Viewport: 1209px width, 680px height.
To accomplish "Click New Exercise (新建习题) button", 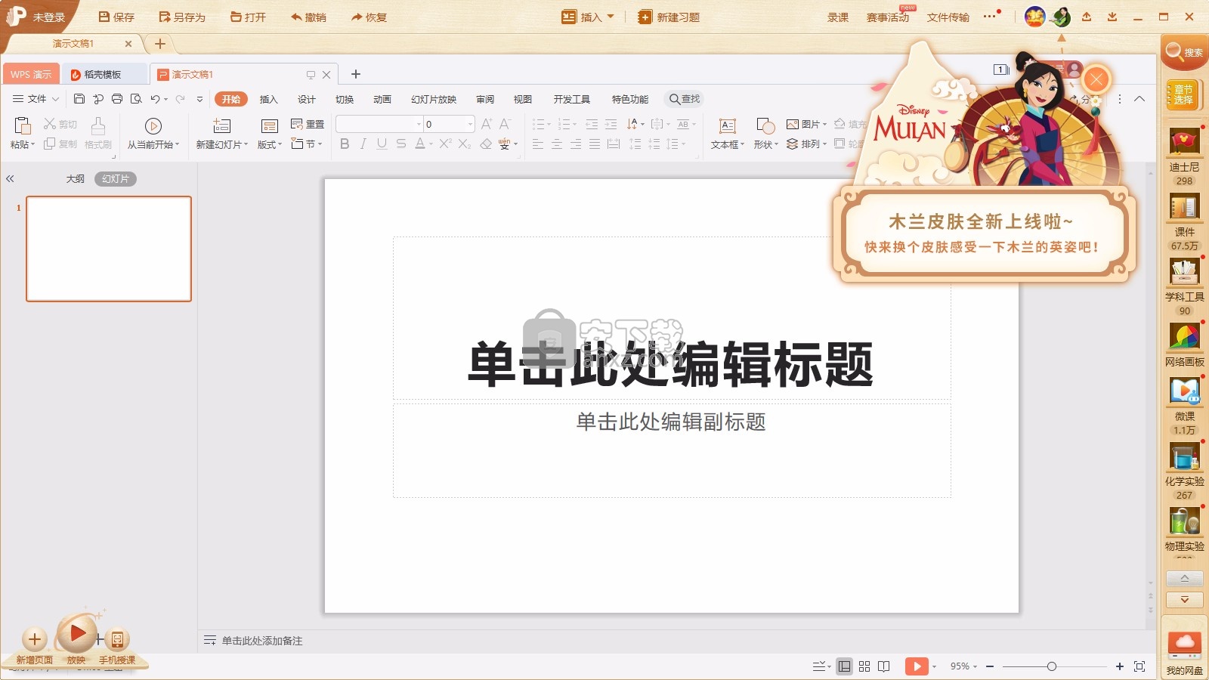I will [x=669, y=17].
